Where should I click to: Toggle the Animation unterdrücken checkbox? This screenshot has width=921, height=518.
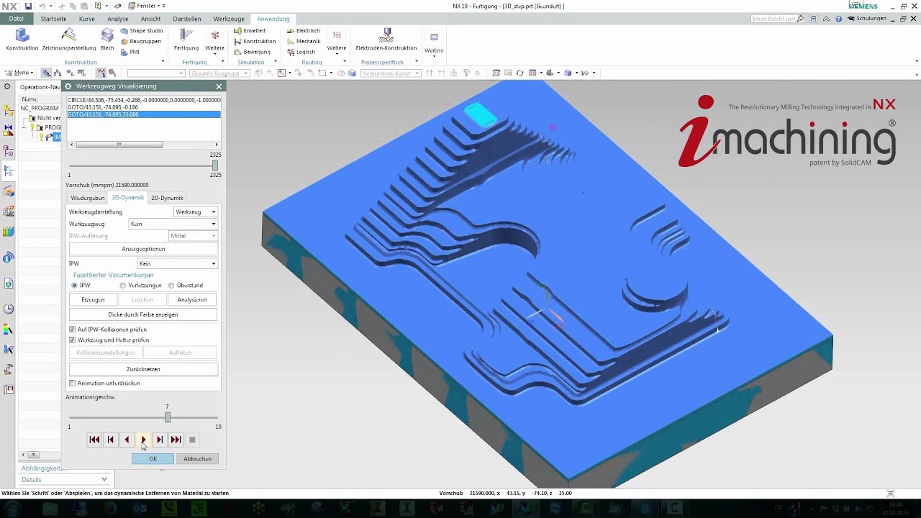click(72, 383)
